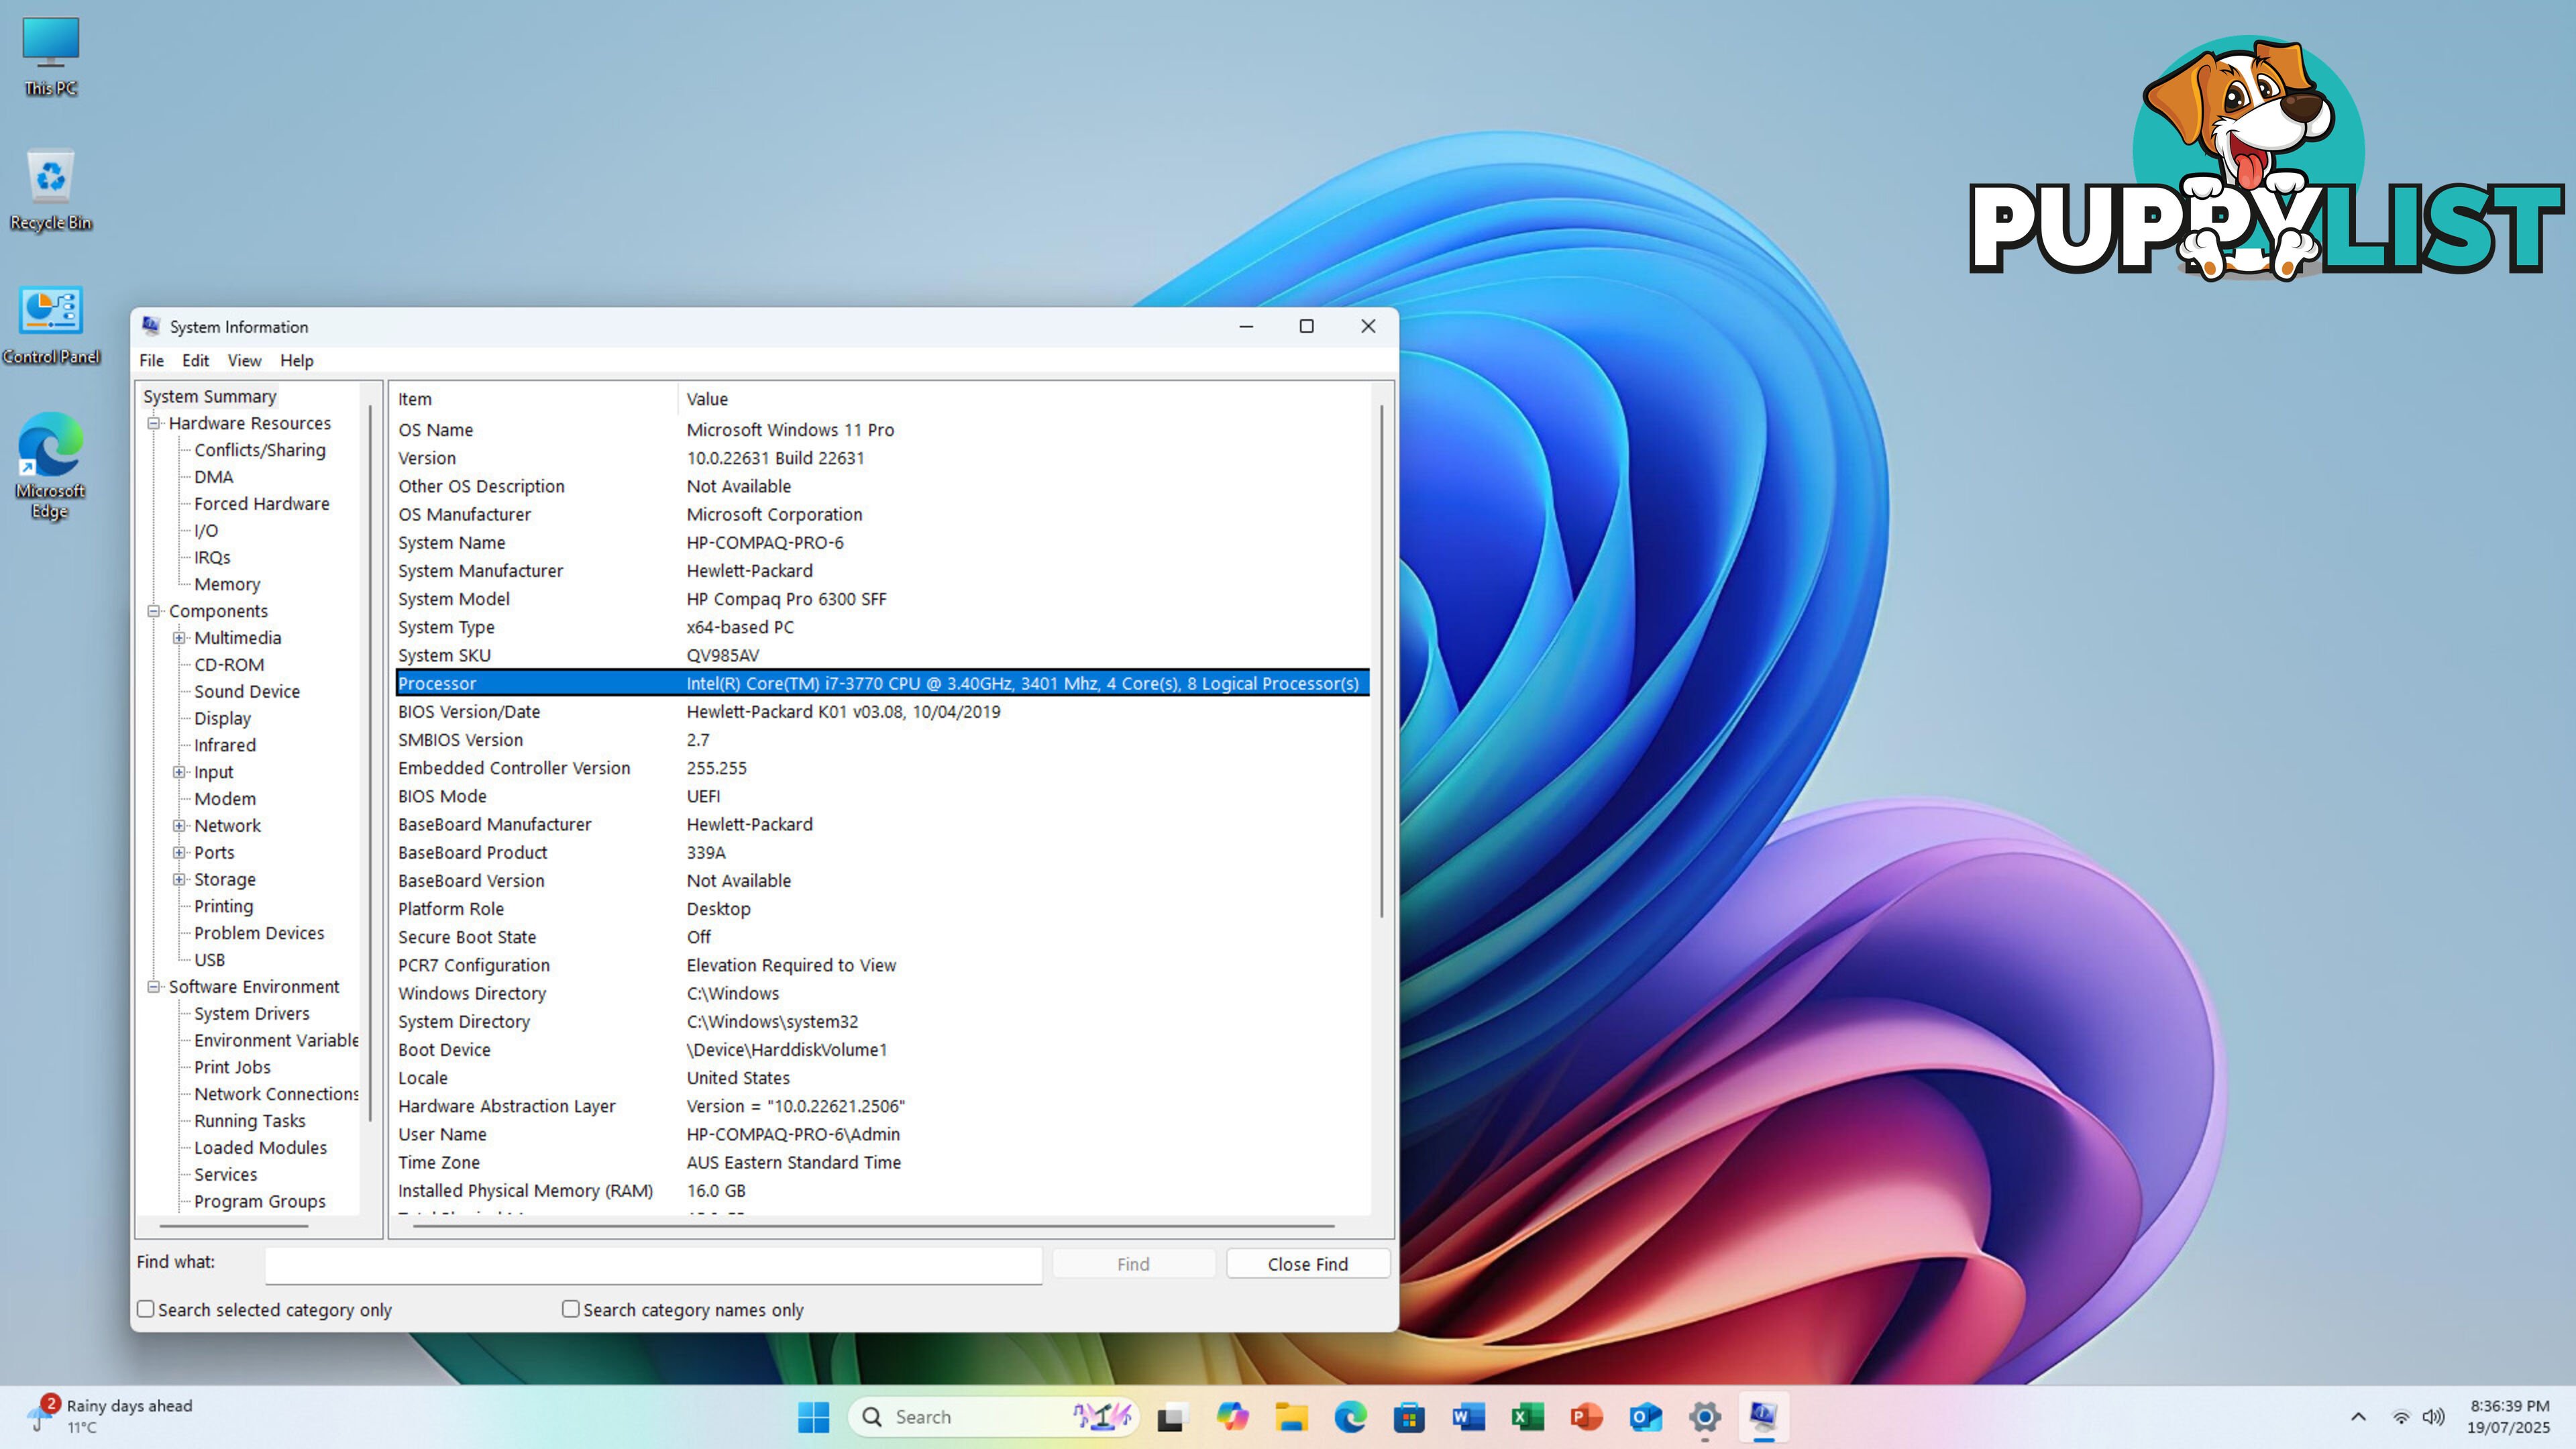Select Installed Physical Memory (RAM) row

[883, 1191]
